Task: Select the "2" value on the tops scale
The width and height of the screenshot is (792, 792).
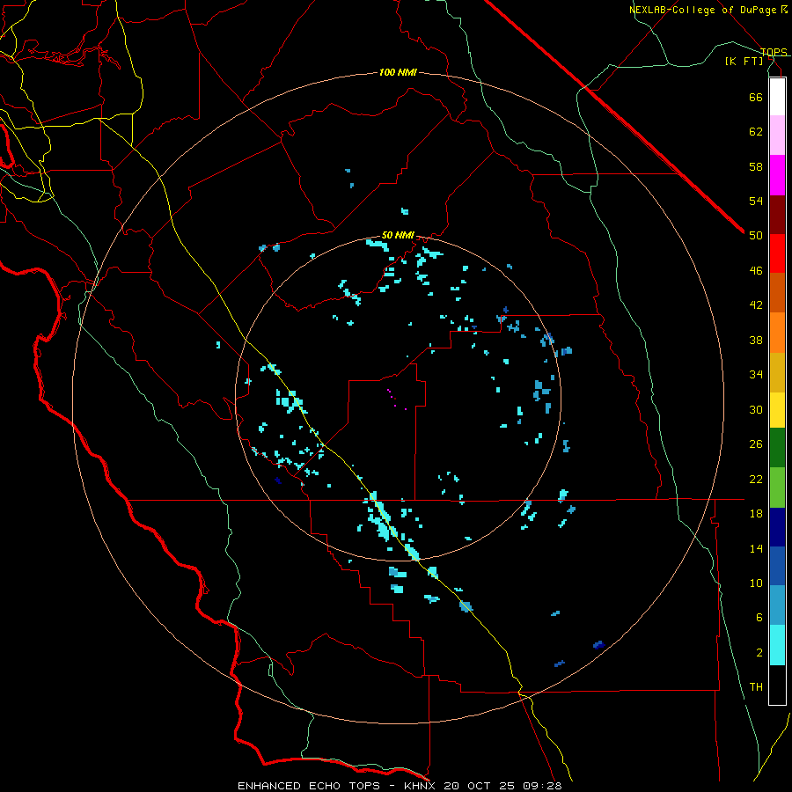Action: point(759,653)
